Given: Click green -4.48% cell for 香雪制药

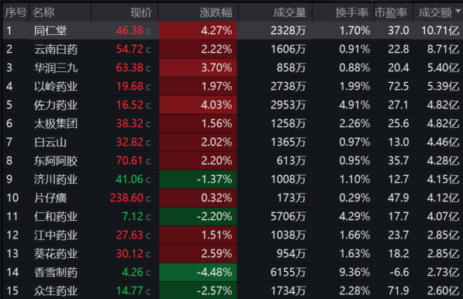Looking at the screenshot, I should [198, 272].
